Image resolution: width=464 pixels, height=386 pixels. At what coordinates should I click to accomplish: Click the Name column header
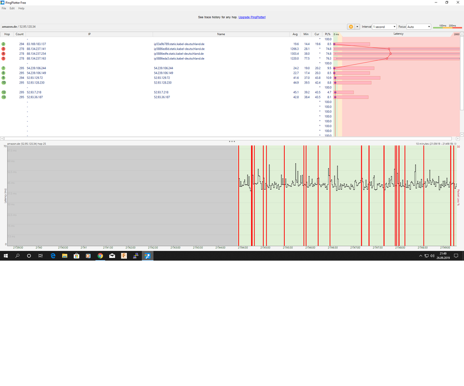click(x=221, y=34)
